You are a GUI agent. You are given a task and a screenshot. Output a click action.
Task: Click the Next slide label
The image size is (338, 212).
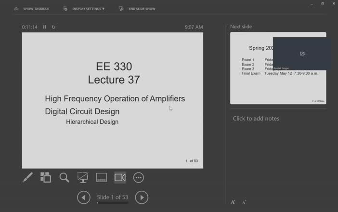click(x=241, y=26)
